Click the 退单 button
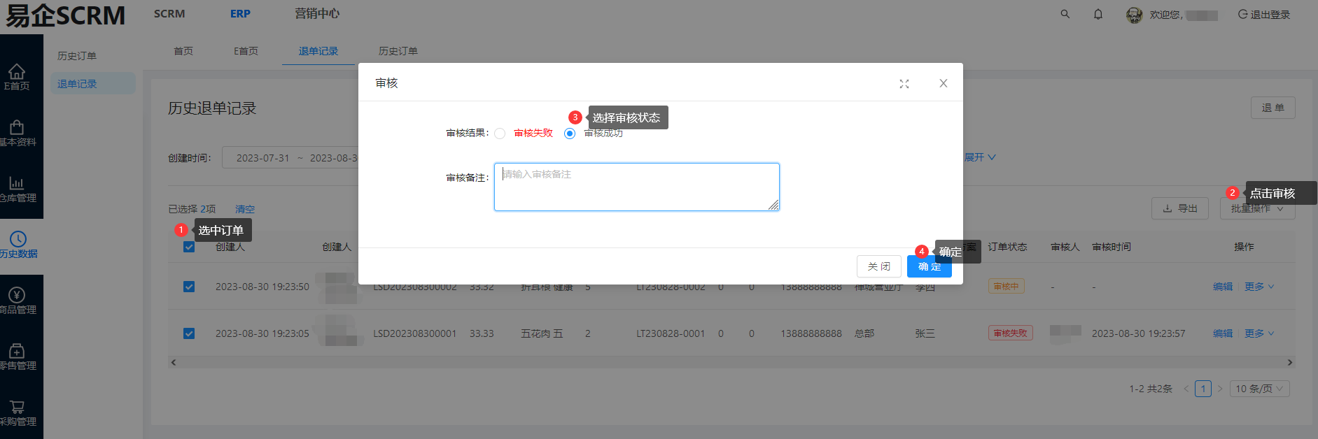 (x=1273, y=108)
